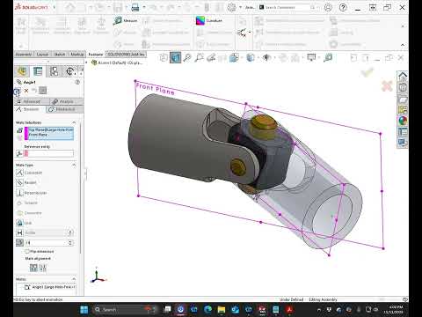
Task: Confirm the Angle1 mate with green OK check
Action: [x=17, y=92]
